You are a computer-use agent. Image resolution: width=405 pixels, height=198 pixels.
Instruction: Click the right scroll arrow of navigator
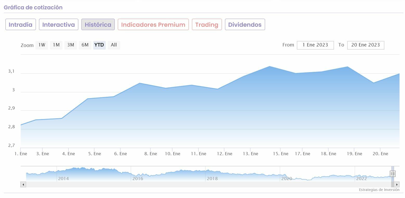(x=397, y=185)
